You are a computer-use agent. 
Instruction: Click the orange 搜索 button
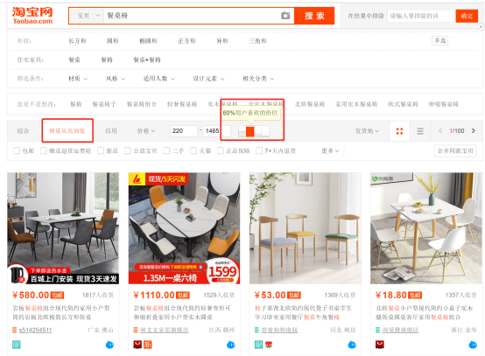point(314,16)
